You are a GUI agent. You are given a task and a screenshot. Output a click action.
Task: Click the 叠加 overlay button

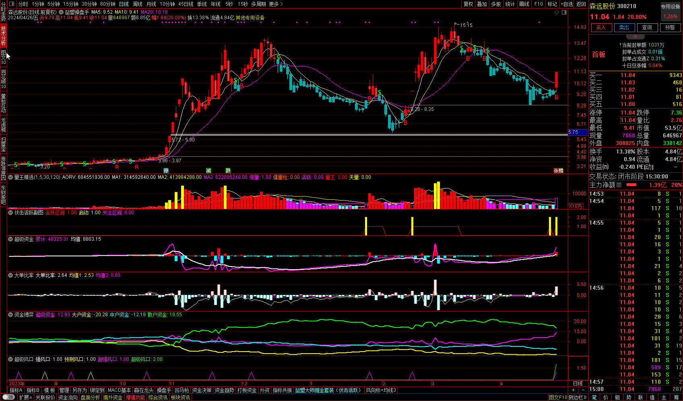tap(482, 4)
